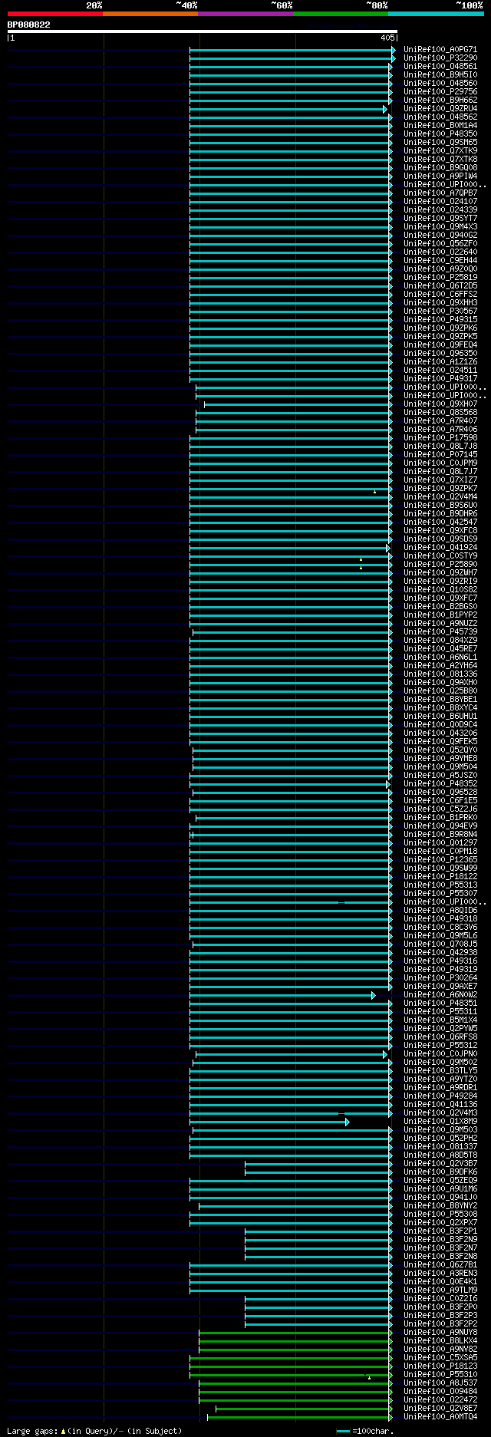Click label UniRef100_Q1X8M9
Viewport: 491px width, 1437px height.
[x=440, y=1122]
